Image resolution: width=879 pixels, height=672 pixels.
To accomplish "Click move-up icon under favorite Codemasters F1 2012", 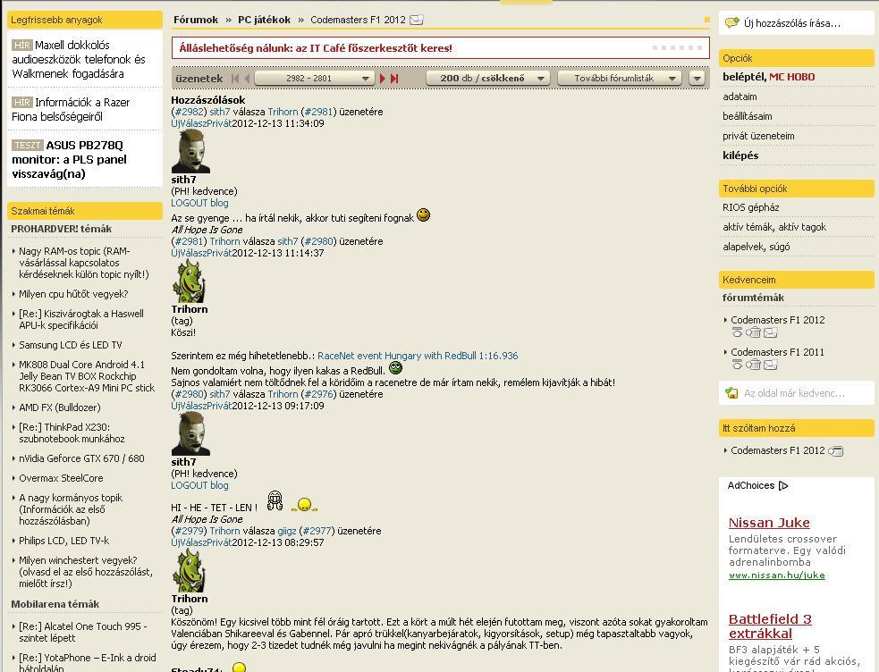I will (x=737, y=332).
